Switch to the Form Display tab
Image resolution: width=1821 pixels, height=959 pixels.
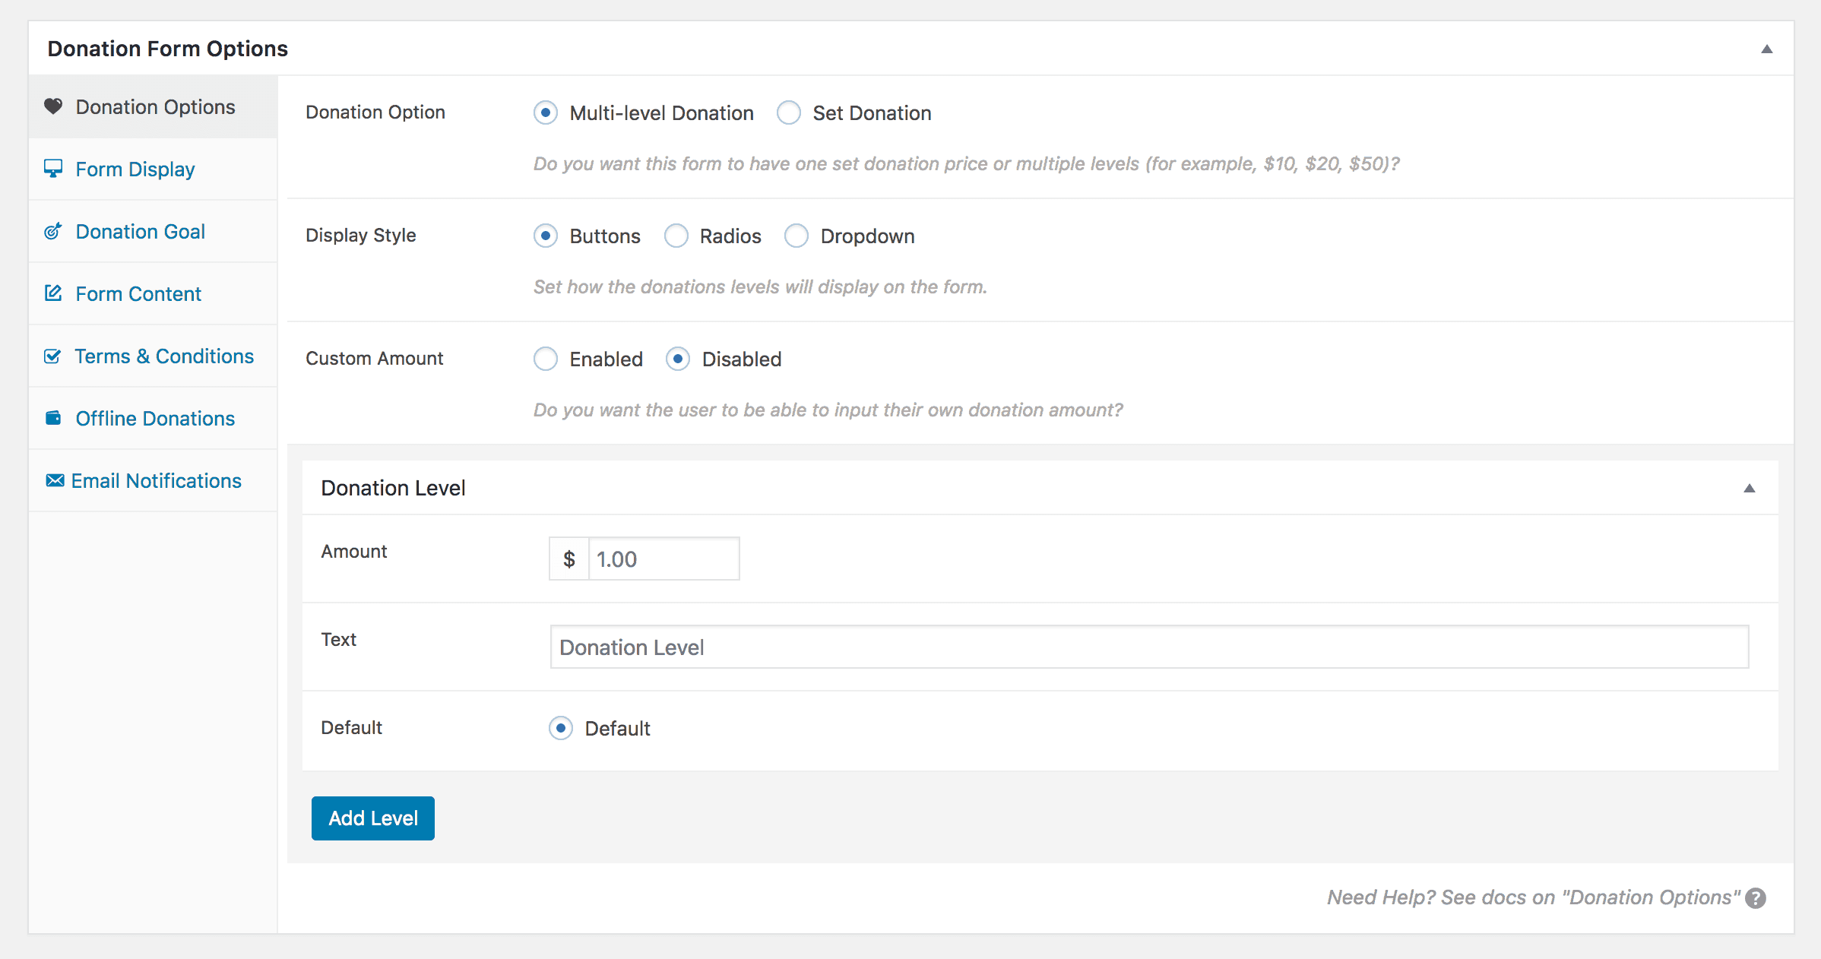[153, 169]
